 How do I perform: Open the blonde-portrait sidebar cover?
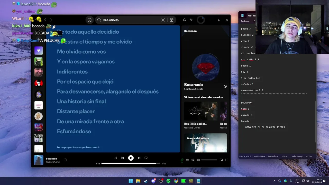coord(39,116)
